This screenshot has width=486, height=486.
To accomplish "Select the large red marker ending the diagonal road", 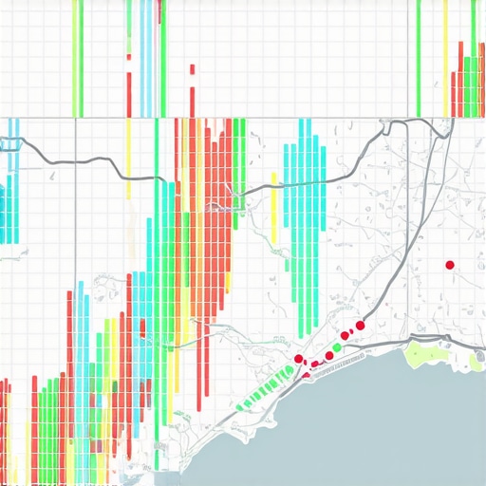I will tap(360, 326).
